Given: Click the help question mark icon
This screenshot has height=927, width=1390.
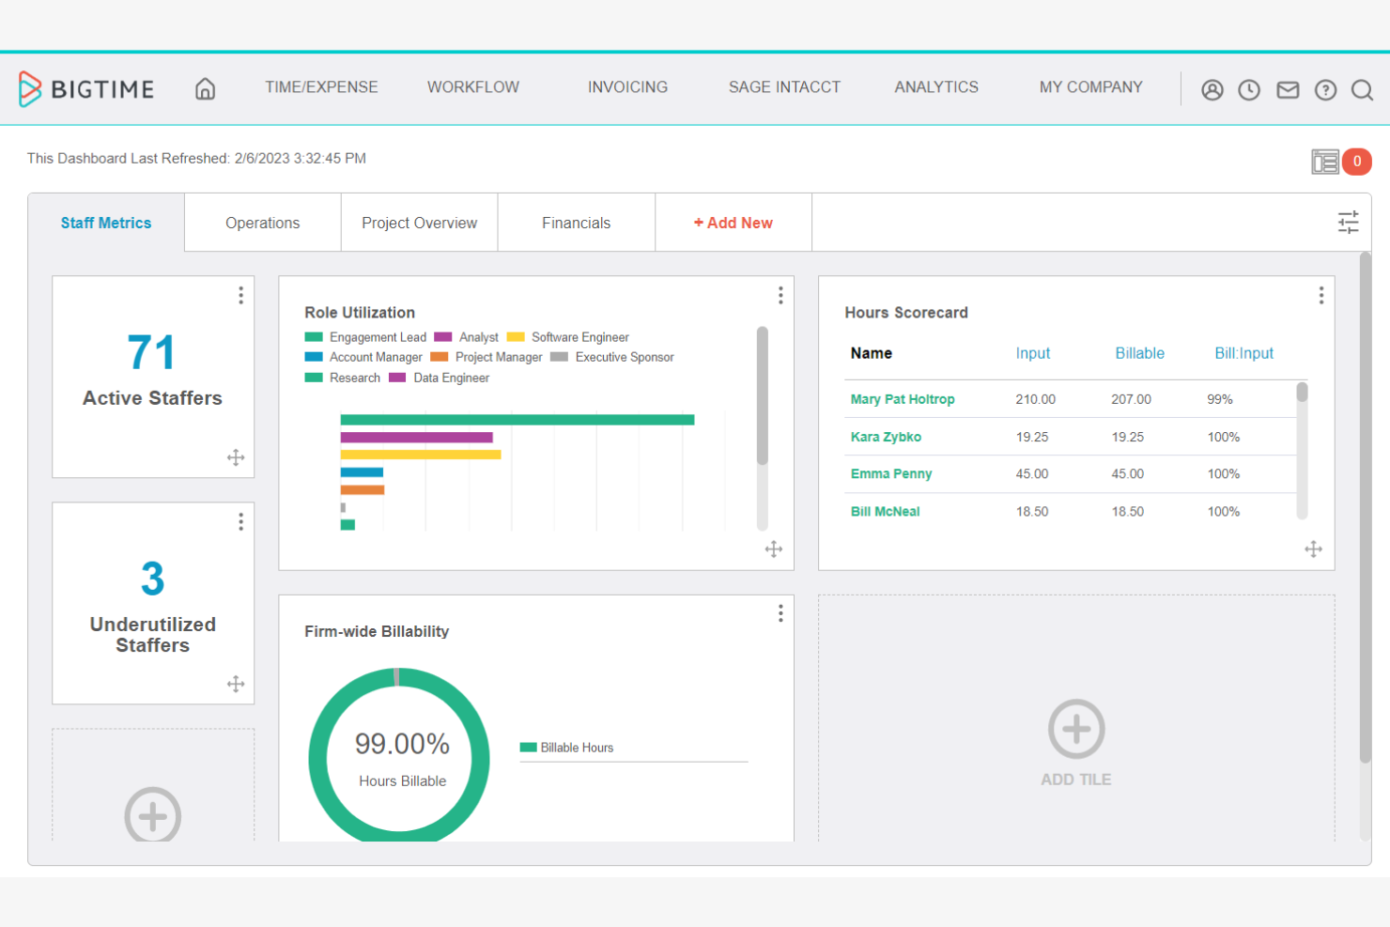Looking at the screenshot, I should (1325, 89).
